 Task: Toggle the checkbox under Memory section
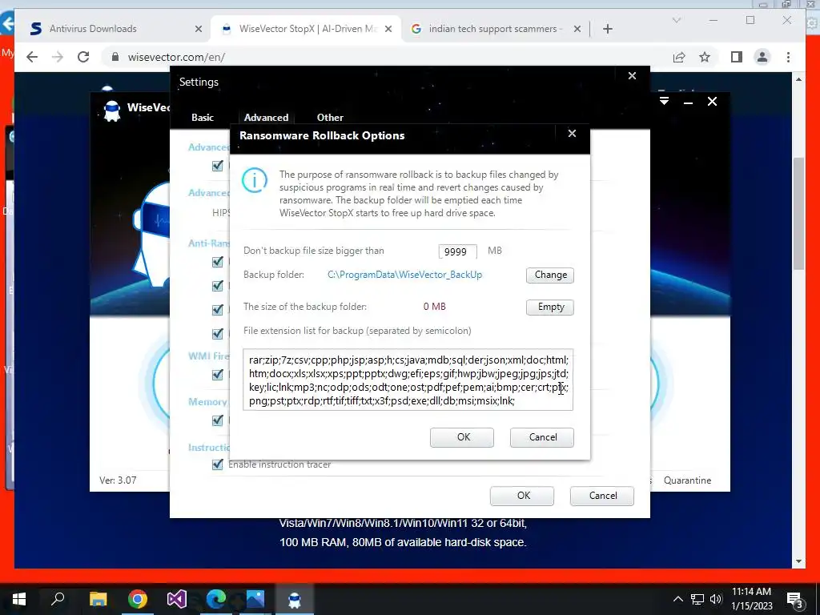click(218, 420)
